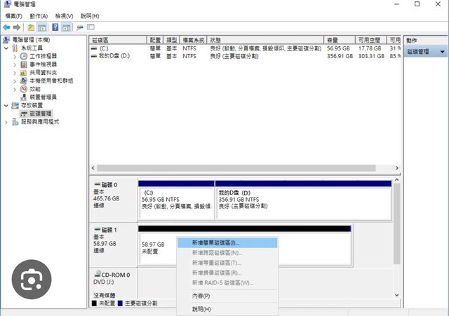
Task: Select 效能 (Performance) tree item
Action: pyautogui.click(x=35, y=89)
